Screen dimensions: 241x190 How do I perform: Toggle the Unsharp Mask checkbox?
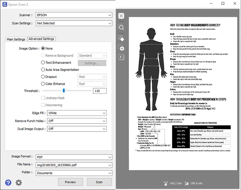coord(43,98)
